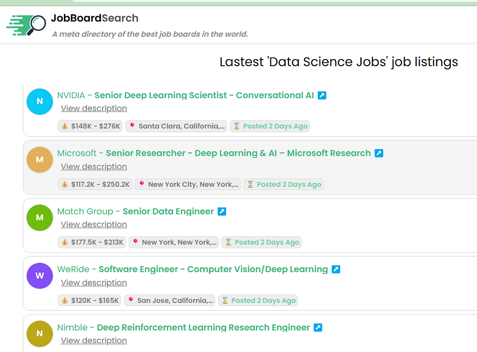Screen dimensions: 477x352
Task: Click the JobBoardSearch magnifier logo
Action: 26,26
